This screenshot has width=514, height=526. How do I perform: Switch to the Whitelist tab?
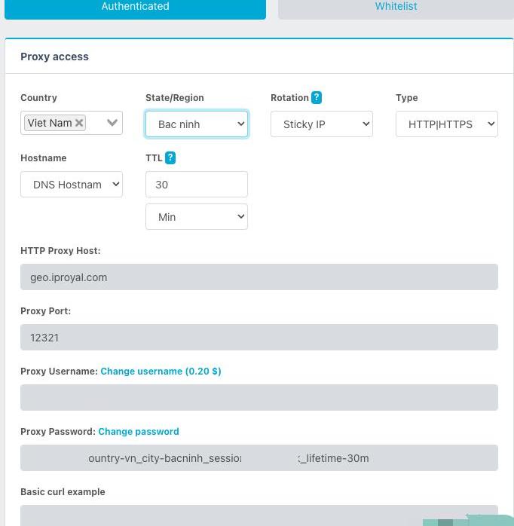(396, 8)
